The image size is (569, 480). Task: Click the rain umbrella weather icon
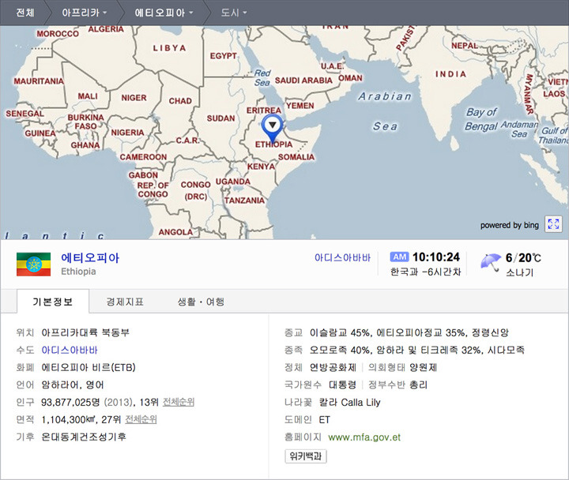tap(491, 261)
